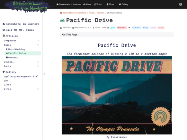Click the calendar icon before the date

click(73, 28)
